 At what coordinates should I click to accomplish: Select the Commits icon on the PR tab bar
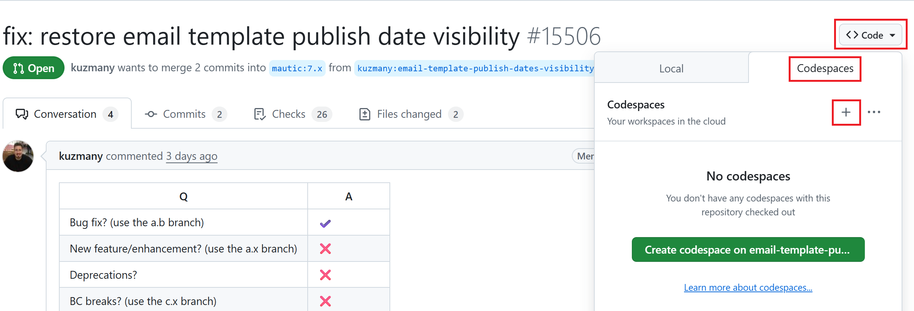(x=151, y=114)
